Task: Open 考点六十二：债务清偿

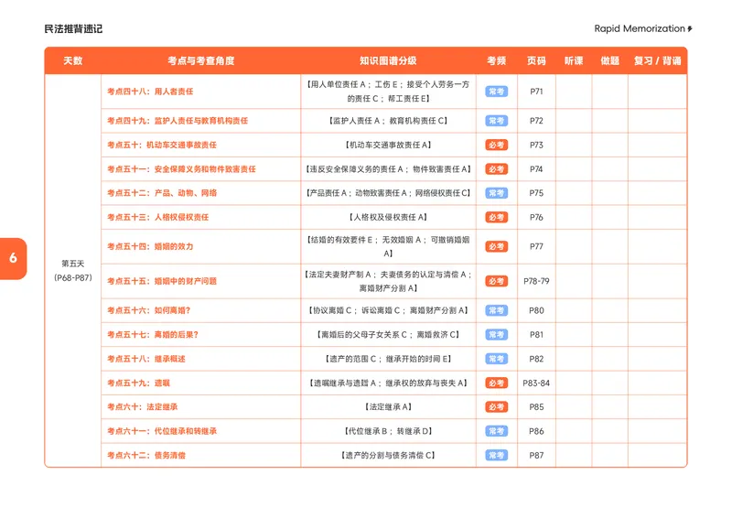Action: [146, 456]
